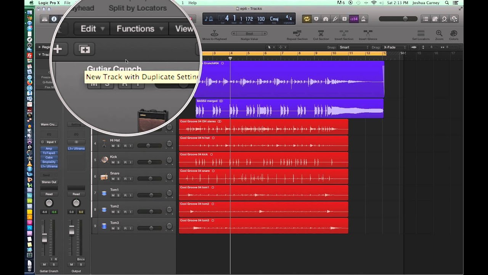The height and width of the screenshot is (275, 488).
Task: Open the command-click tool menu
Action: point(282,47)
